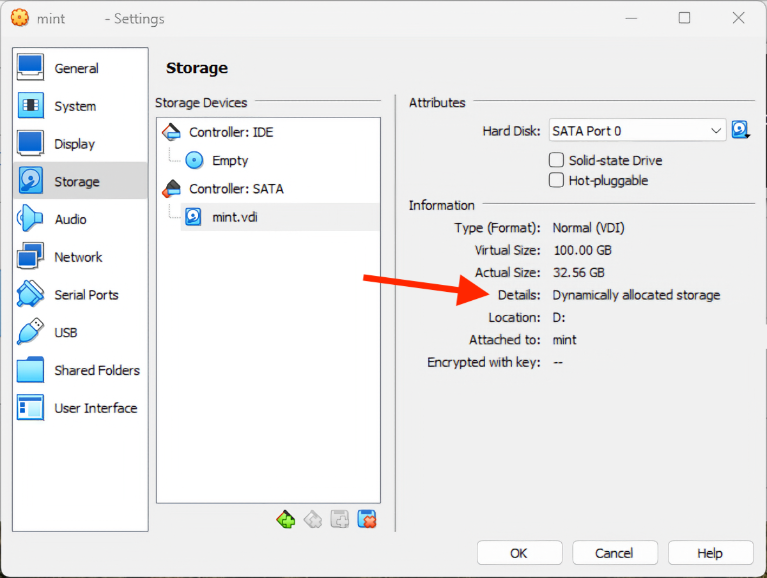The height and width of the screenshot is (578, 767).
Task: Open Network settings
Action: click(81, 257)
